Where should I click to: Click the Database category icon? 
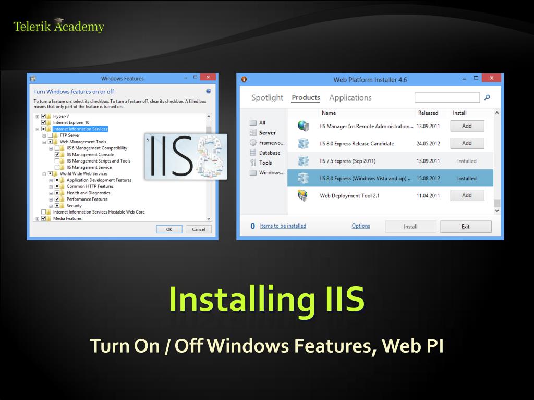coord(253,153)
